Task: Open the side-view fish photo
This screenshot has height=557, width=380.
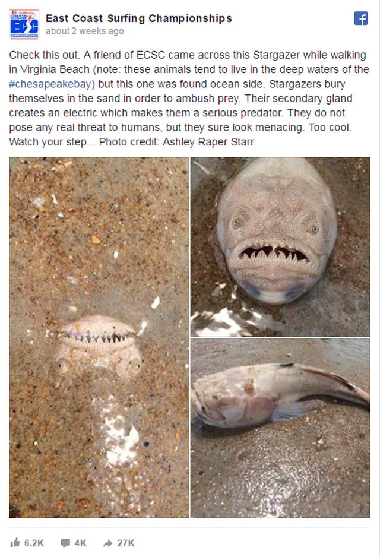Action: tap(280, 428)
